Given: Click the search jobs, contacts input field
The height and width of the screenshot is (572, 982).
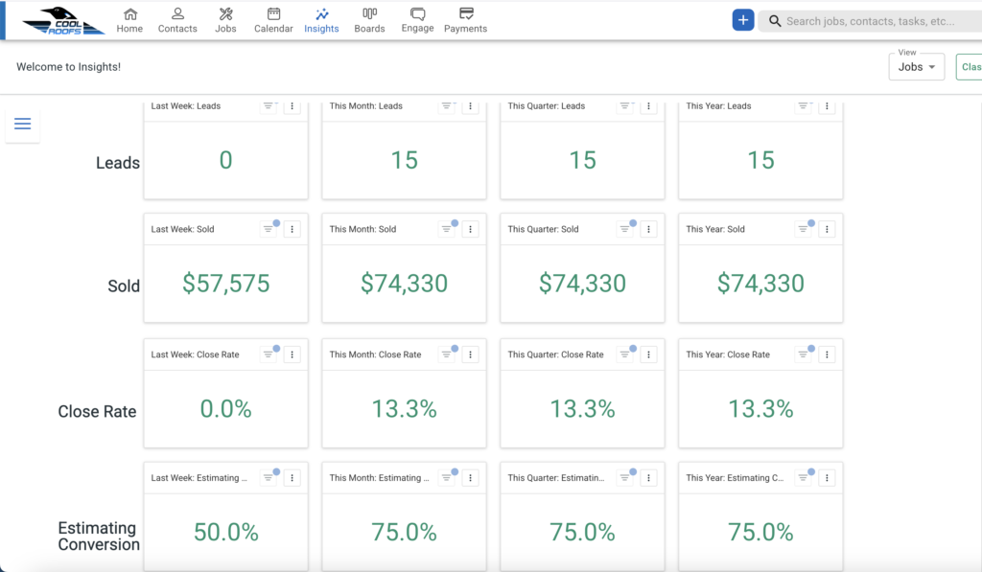Looking at the screenshot, I should tap(871, 21).
